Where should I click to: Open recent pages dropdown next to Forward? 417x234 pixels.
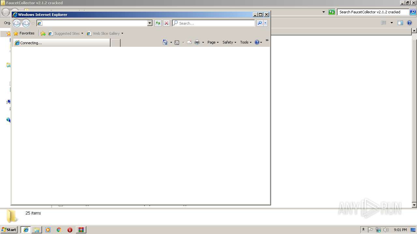click(x=33, y=23)
